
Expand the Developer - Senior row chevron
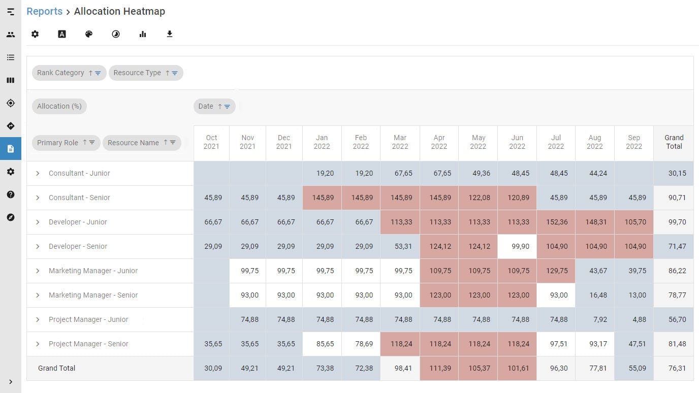(37, 246)
